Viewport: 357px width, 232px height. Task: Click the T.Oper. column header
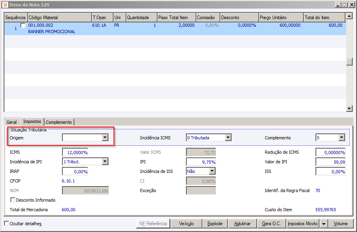pyautogui.click(x=102, y=18)
